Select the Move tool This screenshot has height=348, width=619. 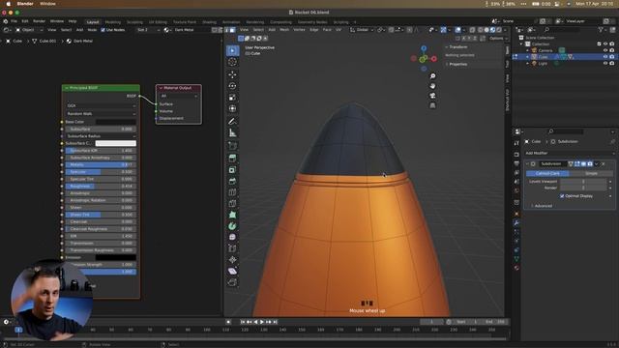tap(232, 74)
